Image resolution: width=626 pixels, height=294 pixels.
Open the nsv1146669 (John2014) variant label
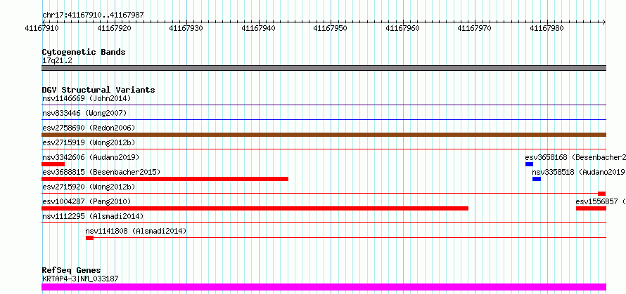(x=87, y=98)
